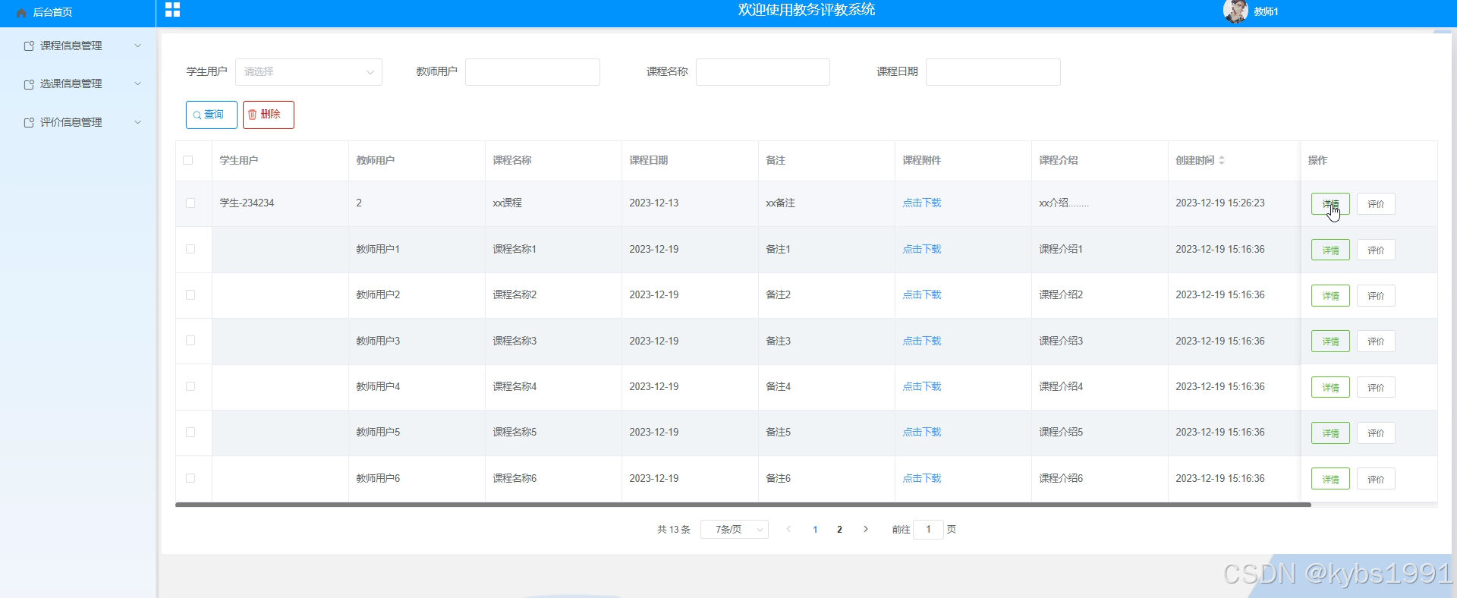This screenshot has width=1457, height=598.
Task: Expand the 评价信息管理 submenu chevron
Action: [137, 122]
